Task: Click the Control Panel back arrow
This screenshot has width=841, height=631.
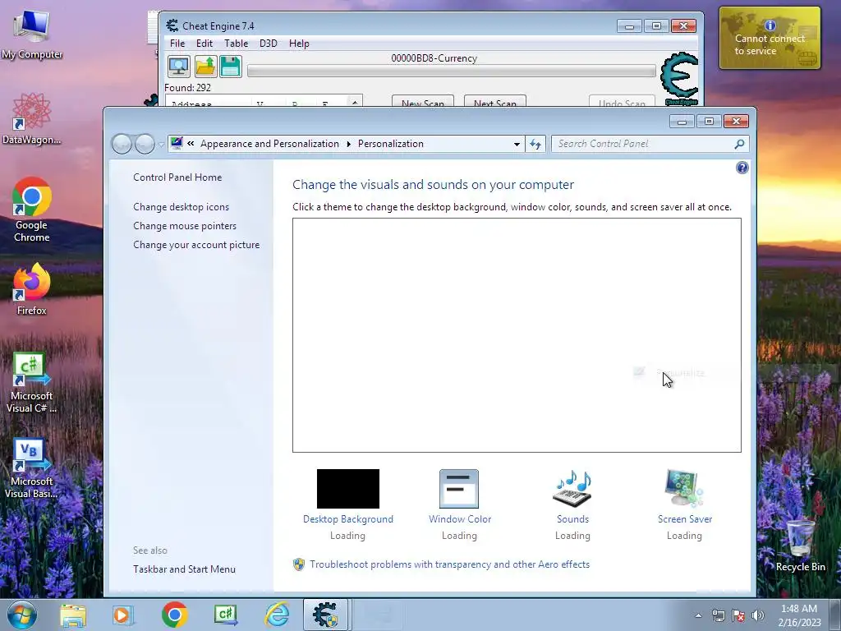Action: pos(122,144)
